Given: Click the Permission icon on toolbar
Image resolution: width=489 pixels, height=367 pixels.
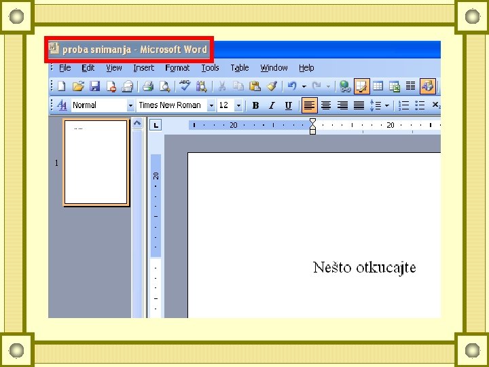Looking at the screenshot, I should pyautogui.click(x=111, y=86).
